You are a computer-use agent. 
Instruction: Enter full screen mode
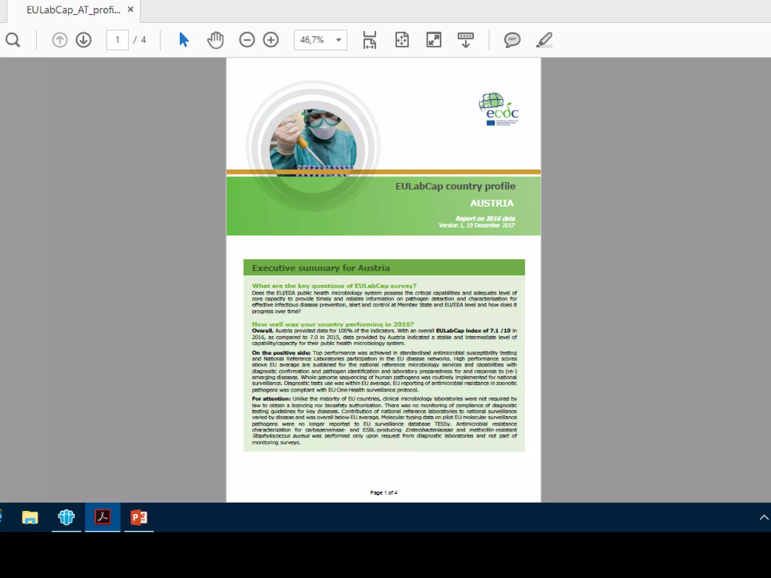point(434,40)
